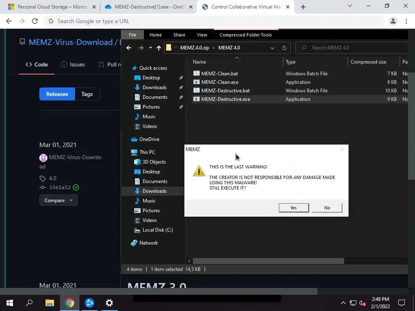Go up one folder level in Explorer
Screen dimensions: 415x311
click(x=159, y=48)
